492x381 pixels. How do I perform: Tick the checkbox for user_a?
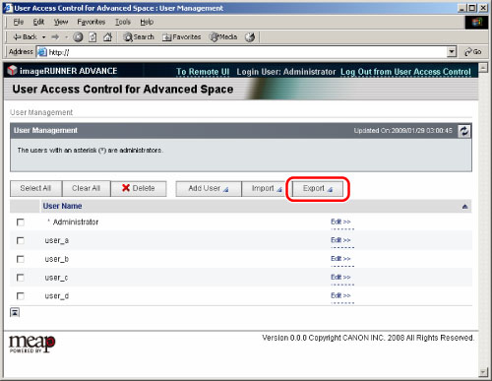tap(21, 240)
